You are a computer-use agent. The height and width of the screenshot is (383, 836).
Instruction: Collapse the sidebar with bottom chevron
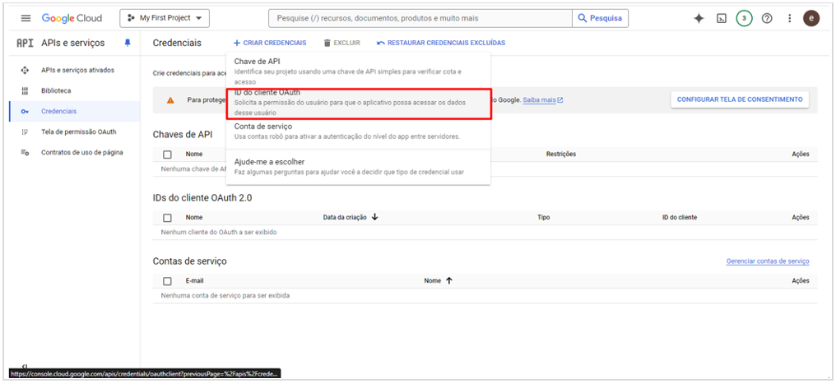[x=25, y=366]
